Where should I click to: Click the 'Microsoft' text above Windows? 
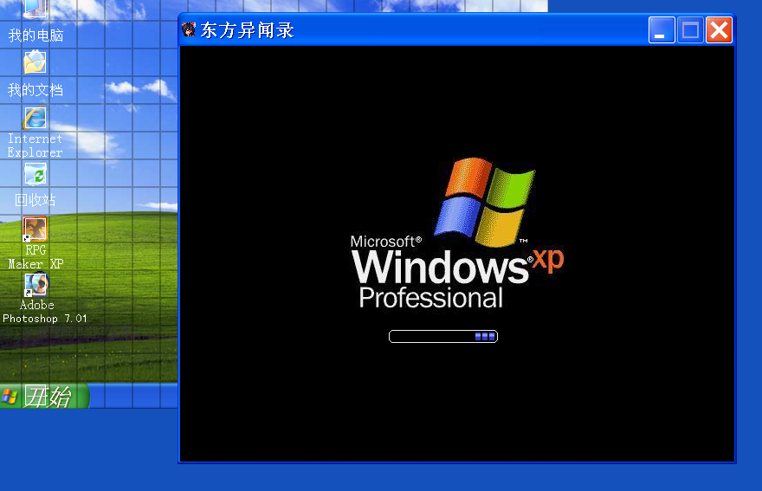(383, 242)
